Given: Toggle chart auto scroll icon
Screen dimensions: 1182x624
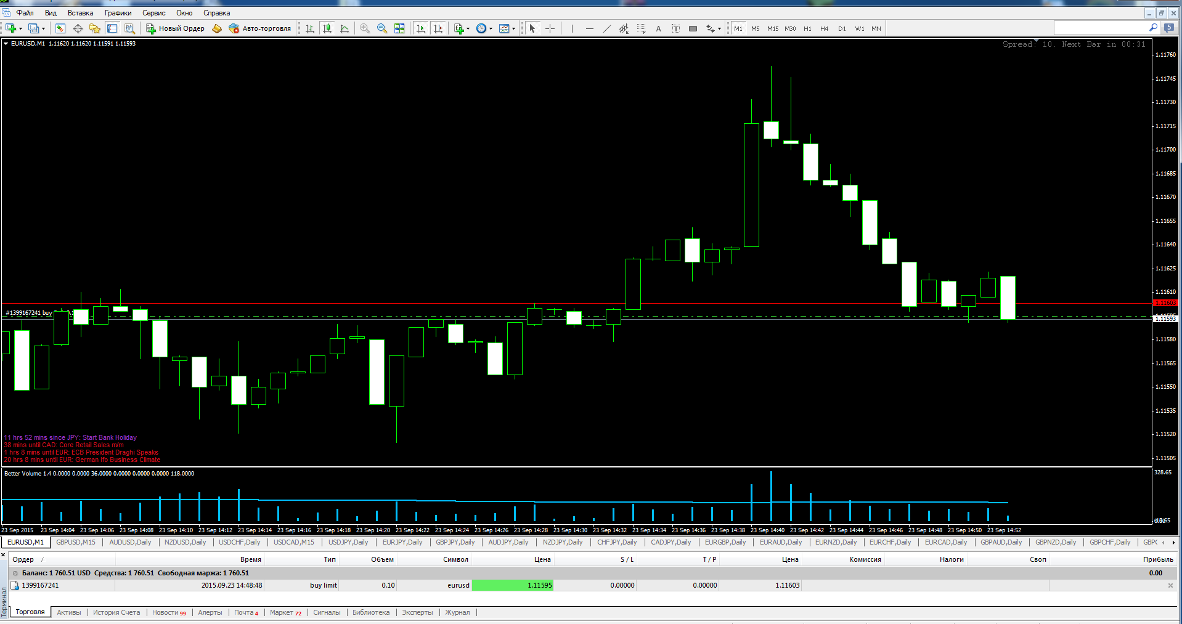Looking at the screenshot, I should click(x=421, y=28).
